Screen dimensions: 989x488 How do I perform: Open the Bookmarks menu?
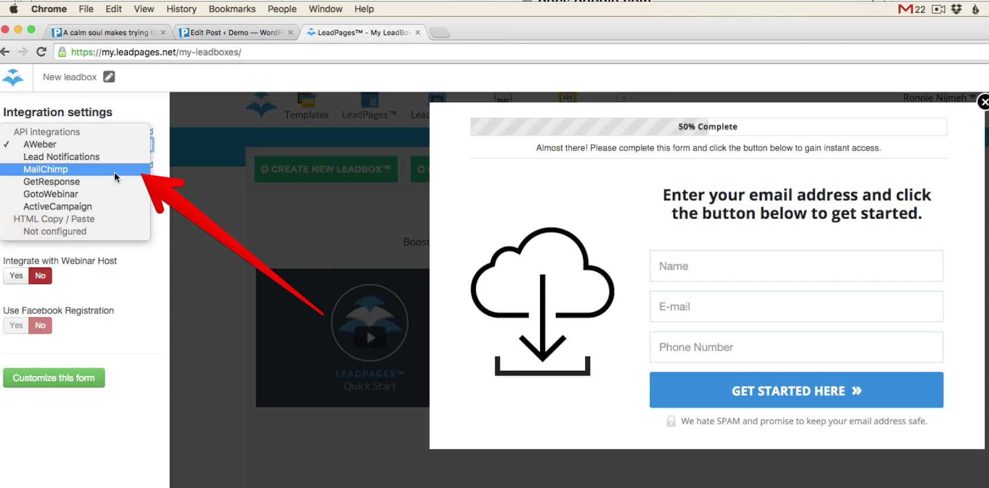coord(232,9)
